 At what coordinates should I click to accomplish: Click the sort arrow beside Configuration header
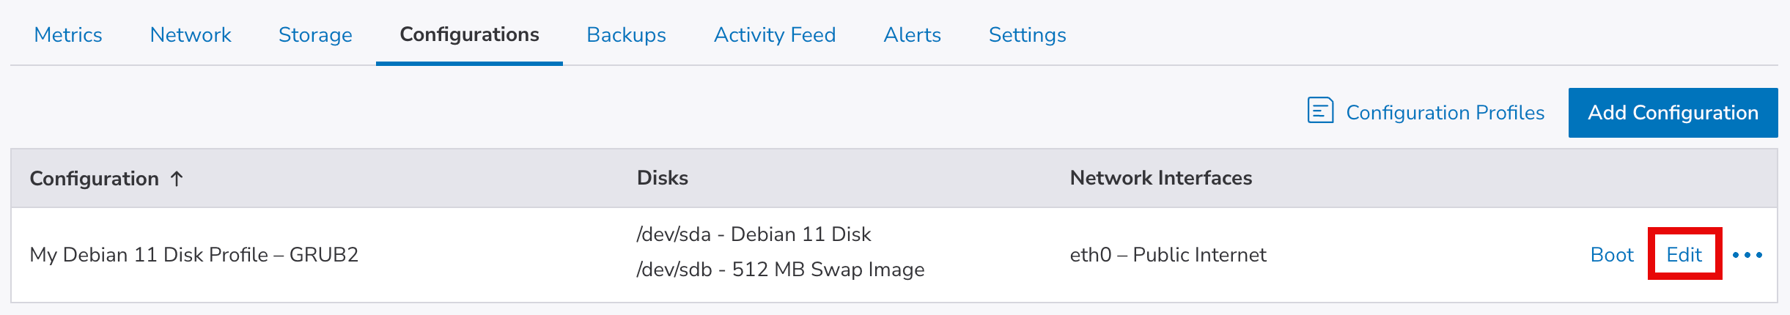[x=177, y=179]
